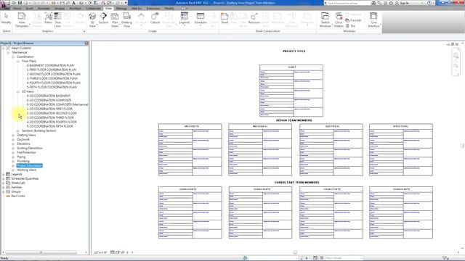
Task: Close hidden windows using Close Hidden
Action: 339,20
